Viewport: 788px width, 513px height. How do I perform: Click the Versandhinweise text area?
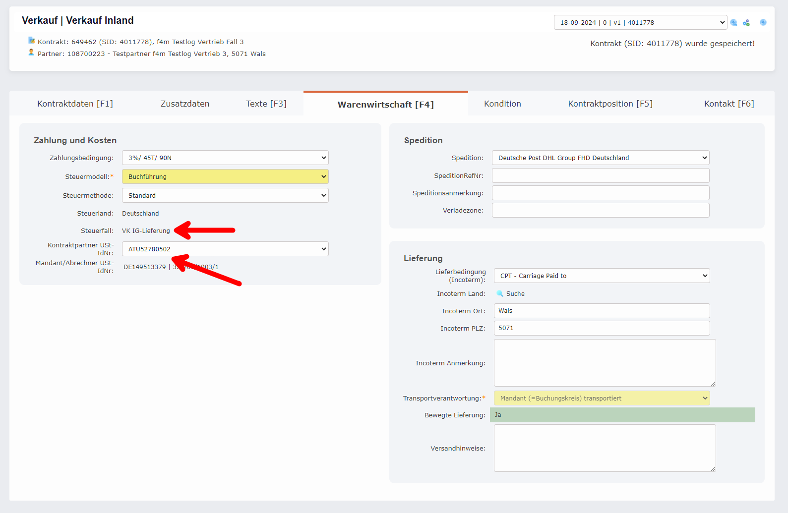[x=605, y=448]
